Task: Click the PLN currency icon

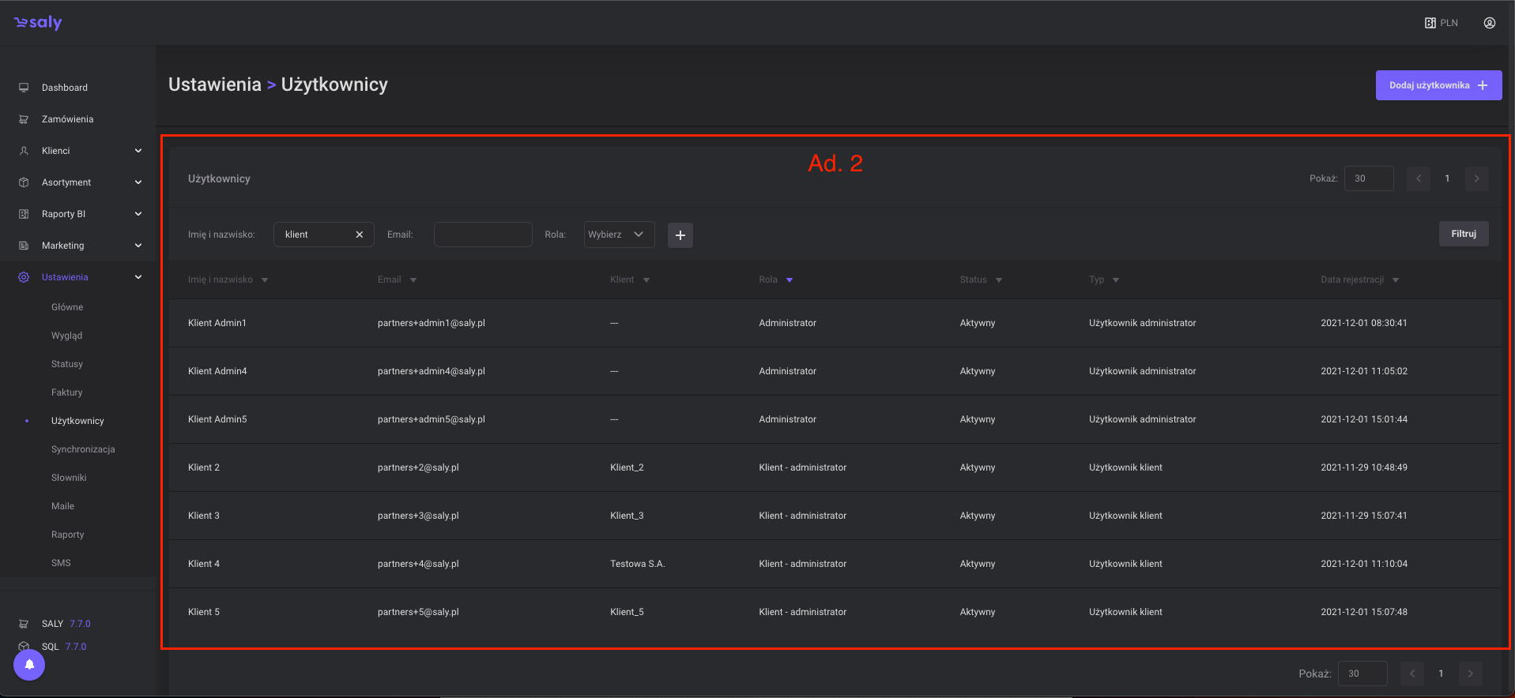Action: (x=1430, y=23)
